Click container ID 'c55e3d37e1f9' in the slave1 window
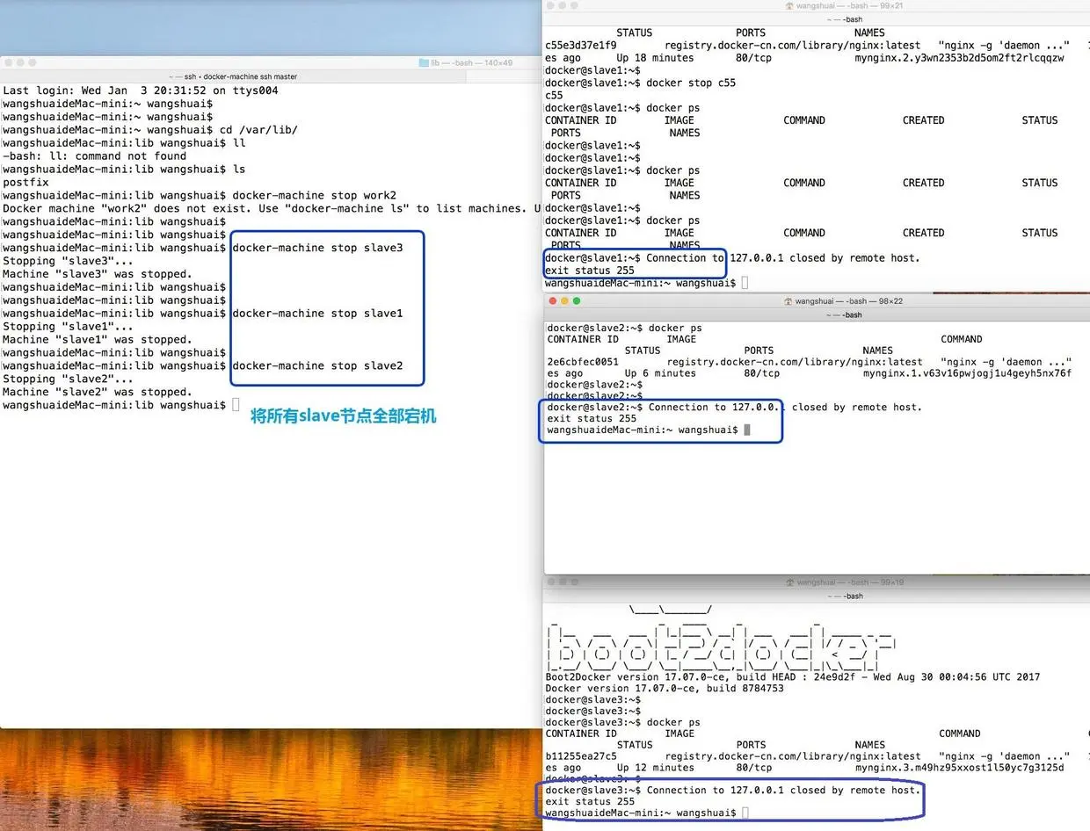Image resolution: width=1090 pixels, height=831 pixels. (x=581, y=45)
